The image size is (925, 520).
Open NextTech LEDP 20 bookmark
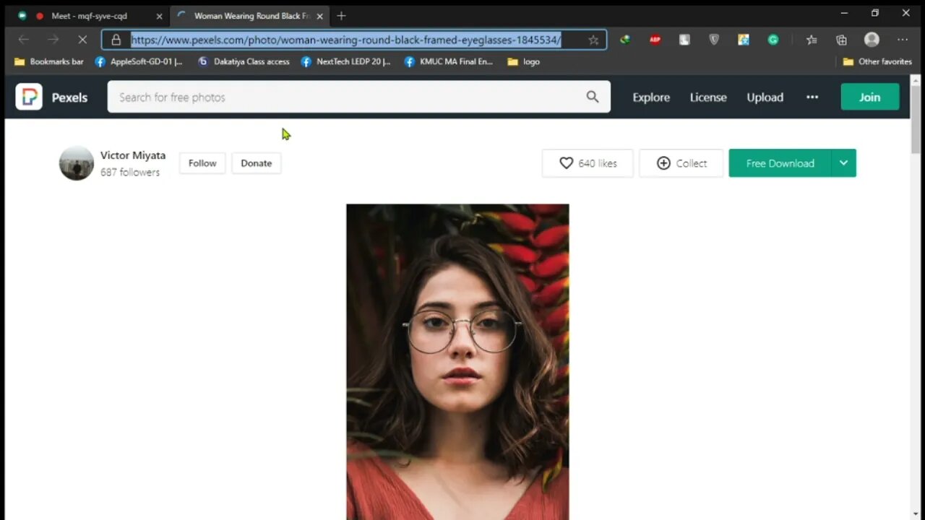[345, 62]
